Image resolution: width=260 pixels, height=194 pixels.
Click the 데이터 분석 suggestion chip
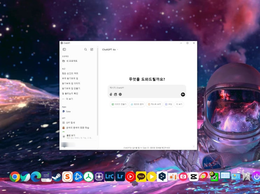(137, 104)
